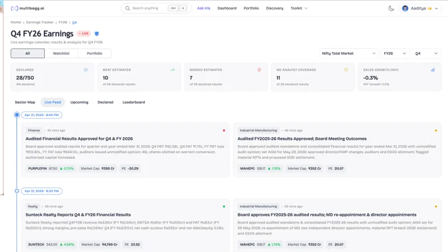Switch to the Declared tab

pyautogui.click(x=105, y=102)
